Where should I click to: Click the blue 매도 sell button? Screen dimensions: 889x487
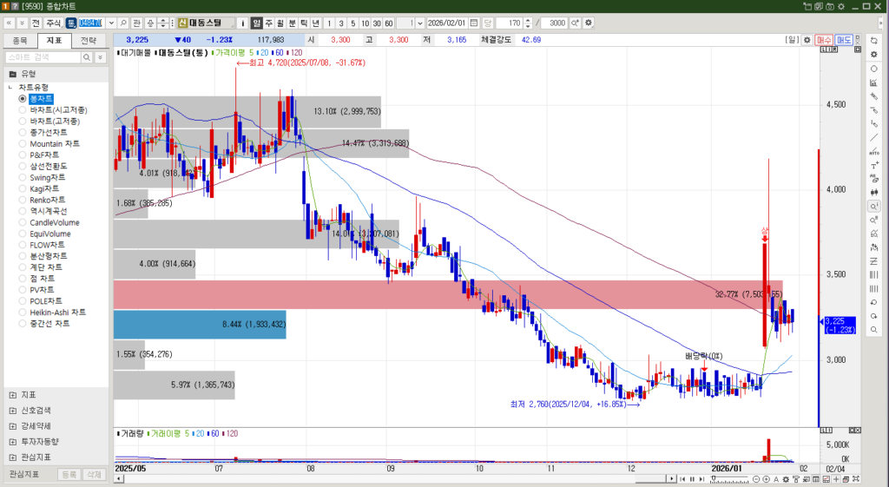coord(843,40)
